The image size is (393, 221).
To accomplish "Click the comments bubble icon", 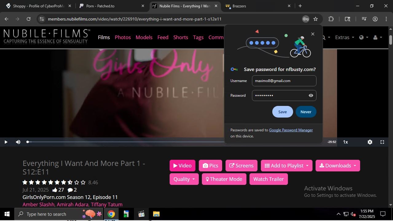I will 70,190.
